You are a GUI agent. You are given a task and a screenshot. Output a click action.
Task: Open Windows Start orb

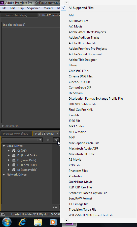(7, 222)
